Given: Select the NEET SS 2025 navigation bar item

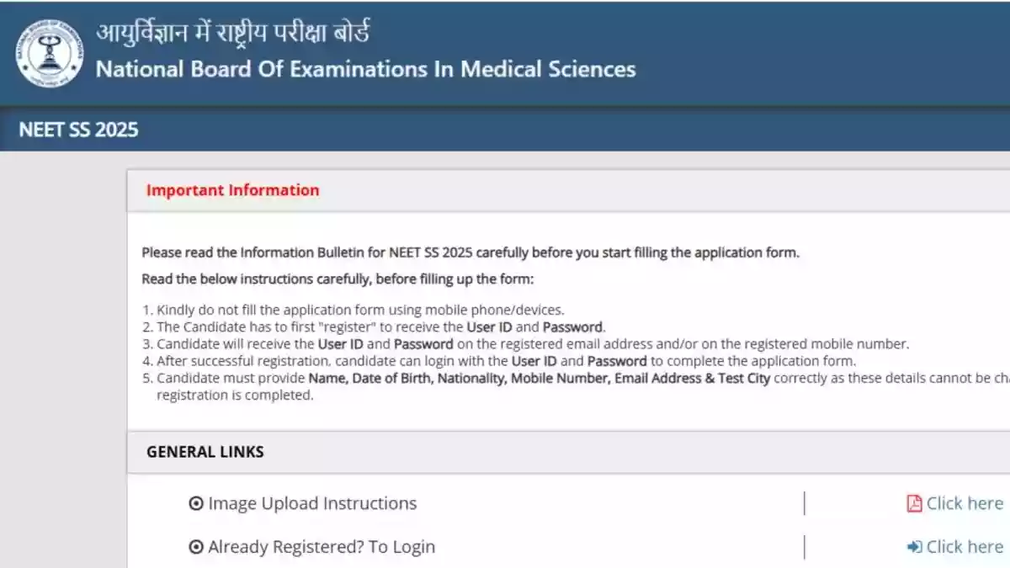Looking at the screenshot, I should 77,130.
